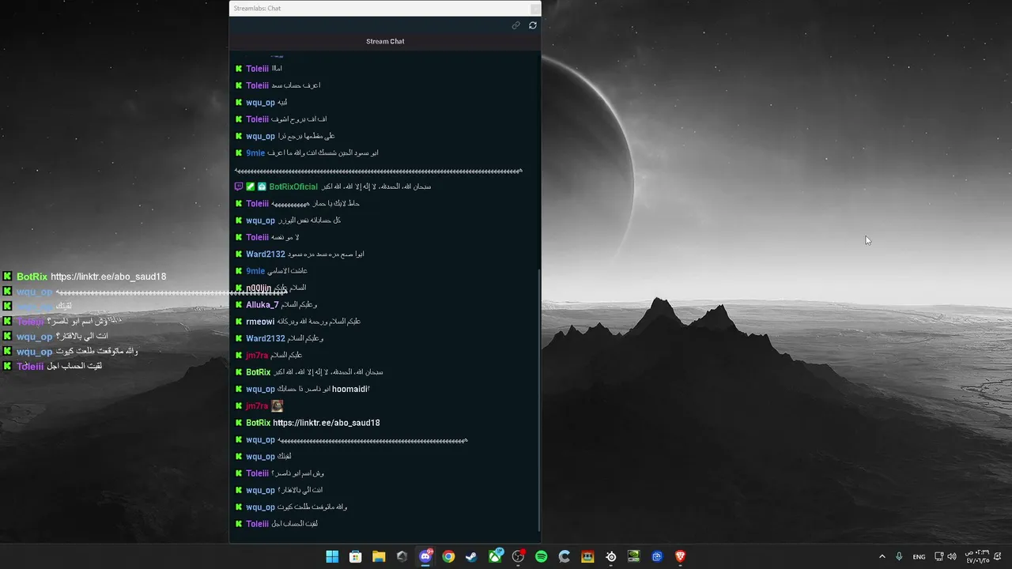This screenshot has height=569, width=1012.
Task: Open Unity Hub icon in taskbar
Action: click(402, 556)
